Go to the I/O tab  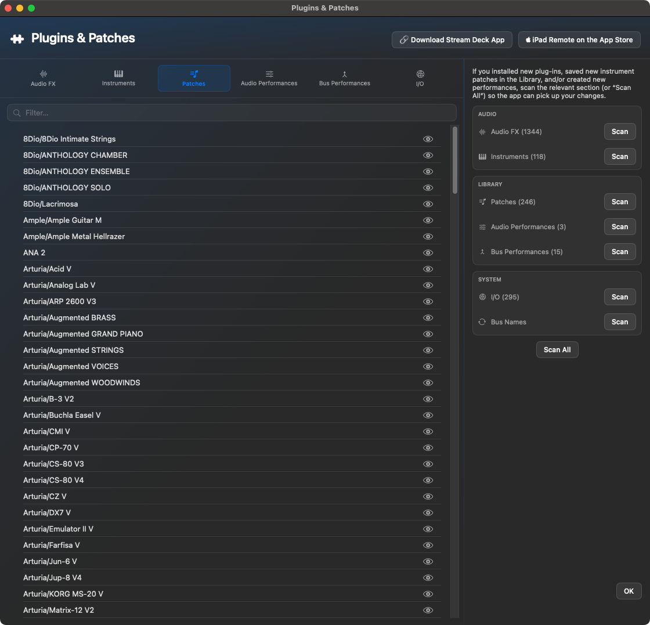[420, 78]
